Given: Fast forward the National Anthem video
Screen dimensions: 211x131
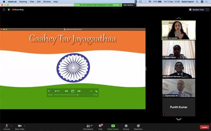Looking at the screenshot, I should tap(79, 91).
